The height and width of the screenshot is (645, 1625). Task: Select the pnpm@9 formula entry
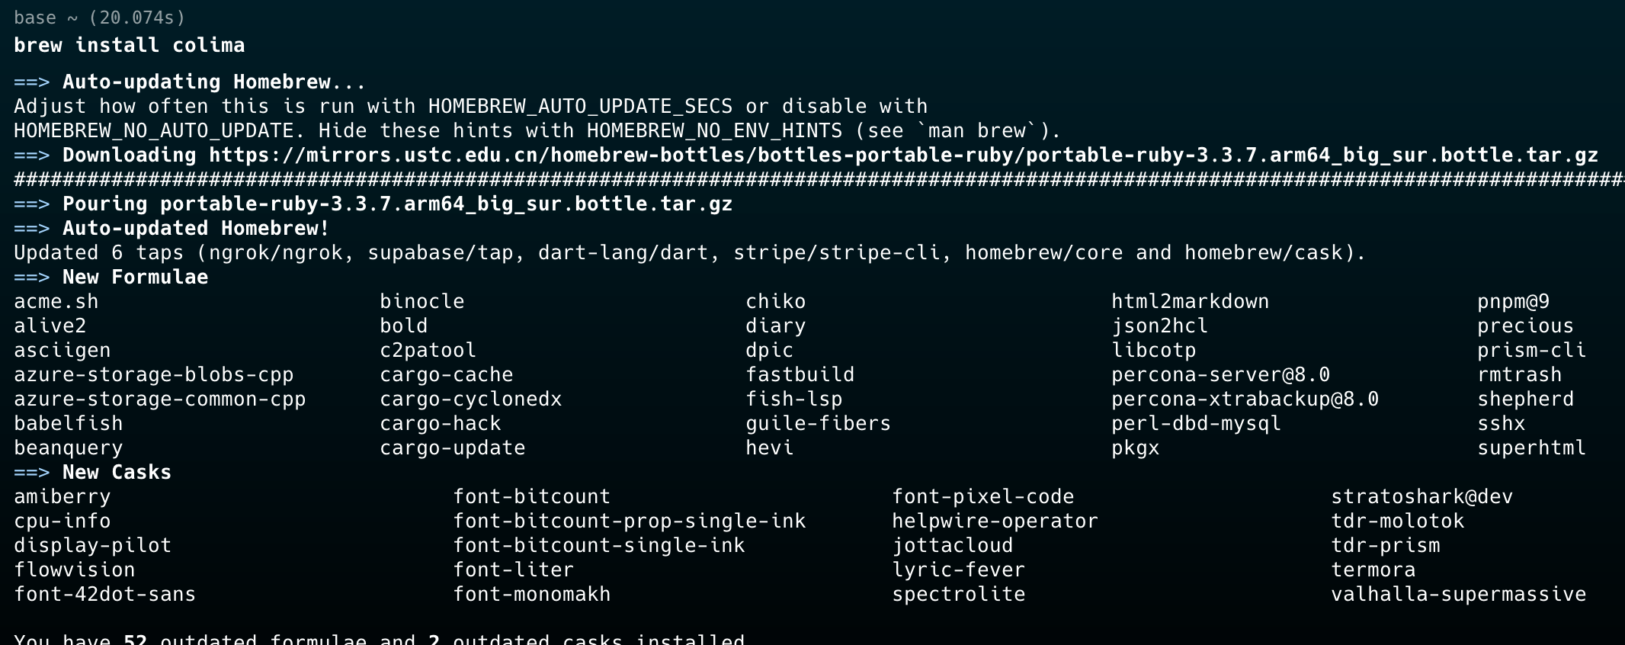(1514, 301)
